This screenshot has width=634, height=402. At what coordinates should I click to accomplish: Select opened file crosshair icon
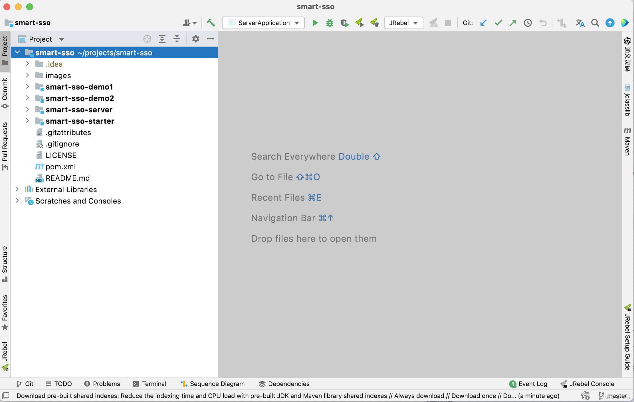tap(147, 39)
